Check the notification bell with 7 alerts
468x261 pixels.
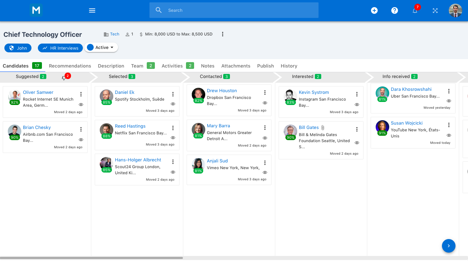(415, 10)
